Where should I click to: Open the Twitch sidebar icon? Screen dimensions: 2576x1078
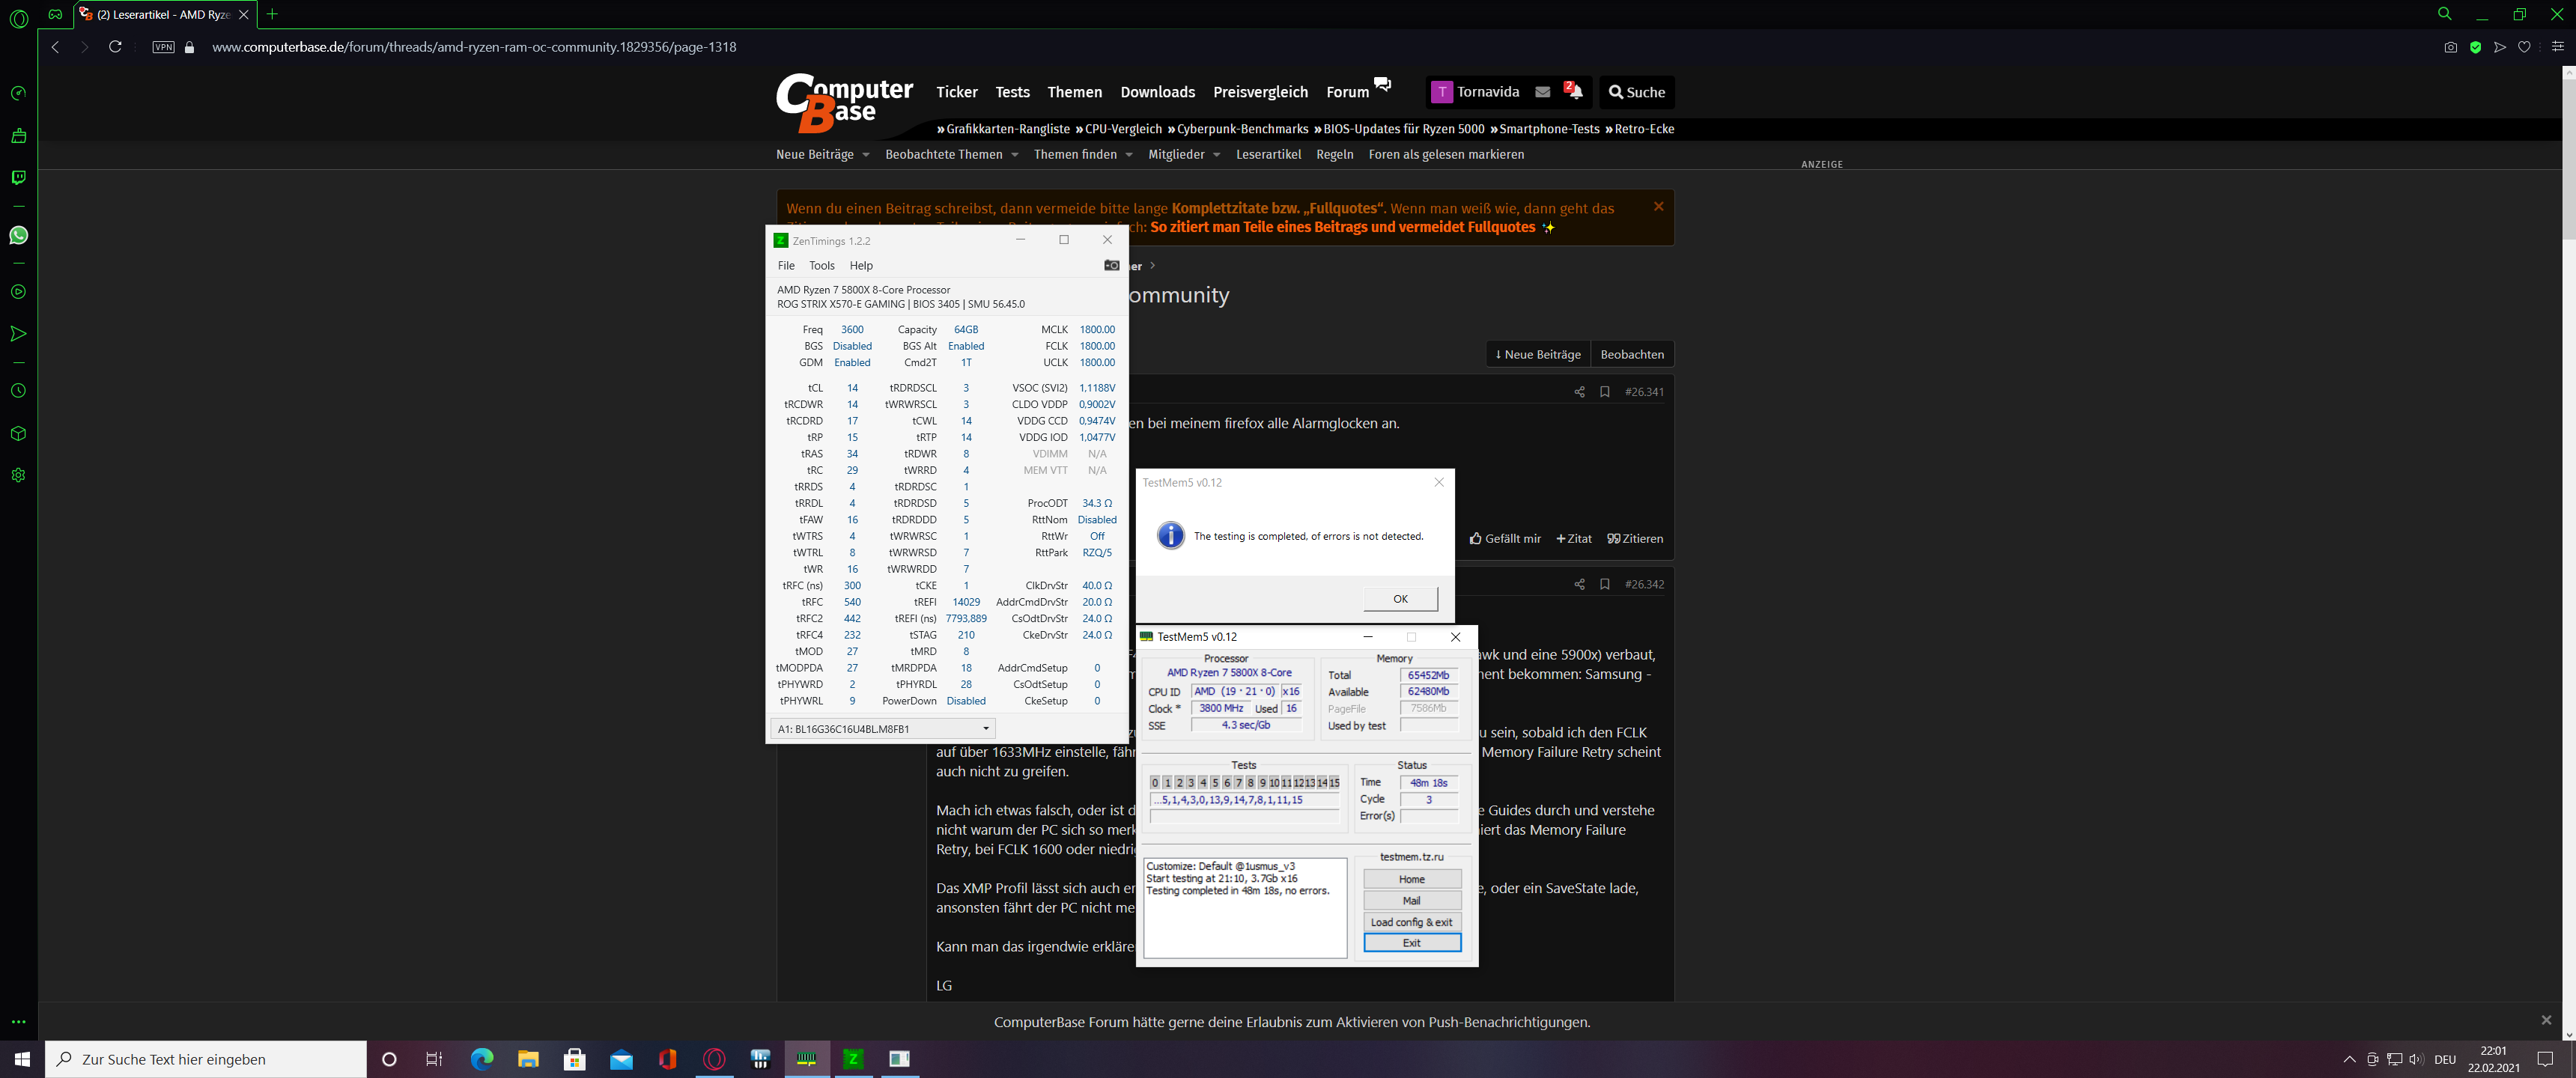(18, 177)
